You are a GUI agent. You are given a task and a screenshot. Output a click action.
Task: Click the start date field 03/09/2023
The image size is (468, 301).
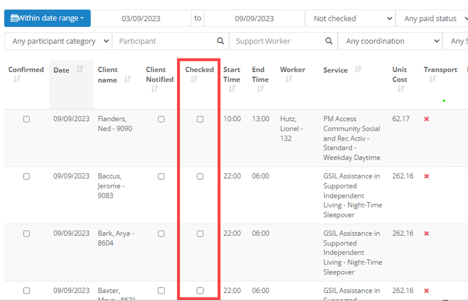(x=141, y=18)
